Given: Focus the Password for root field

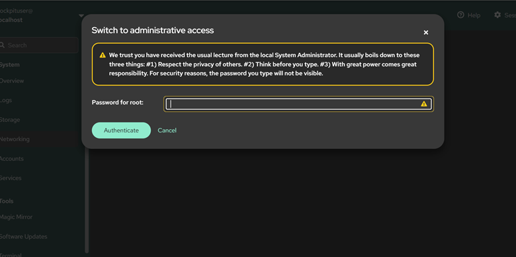Looking at the screenshot, I should (298, 104).
